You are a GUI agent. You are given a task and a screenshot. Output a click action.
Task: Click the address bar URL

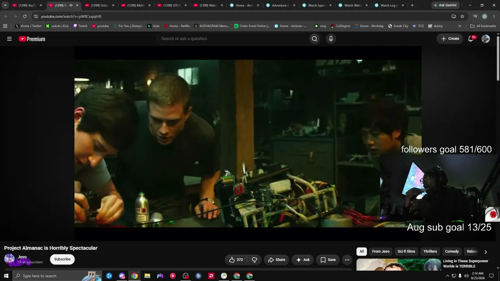71,16
